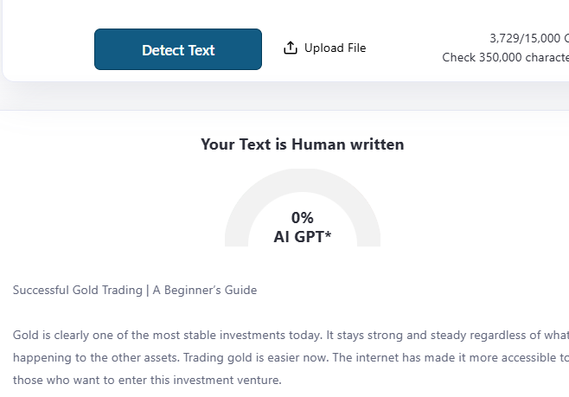Image resolution: width=569 pixels, height=397 pixels.
Task: Click the 'Your Text is Human written' heading
Action: click(302, 144)
